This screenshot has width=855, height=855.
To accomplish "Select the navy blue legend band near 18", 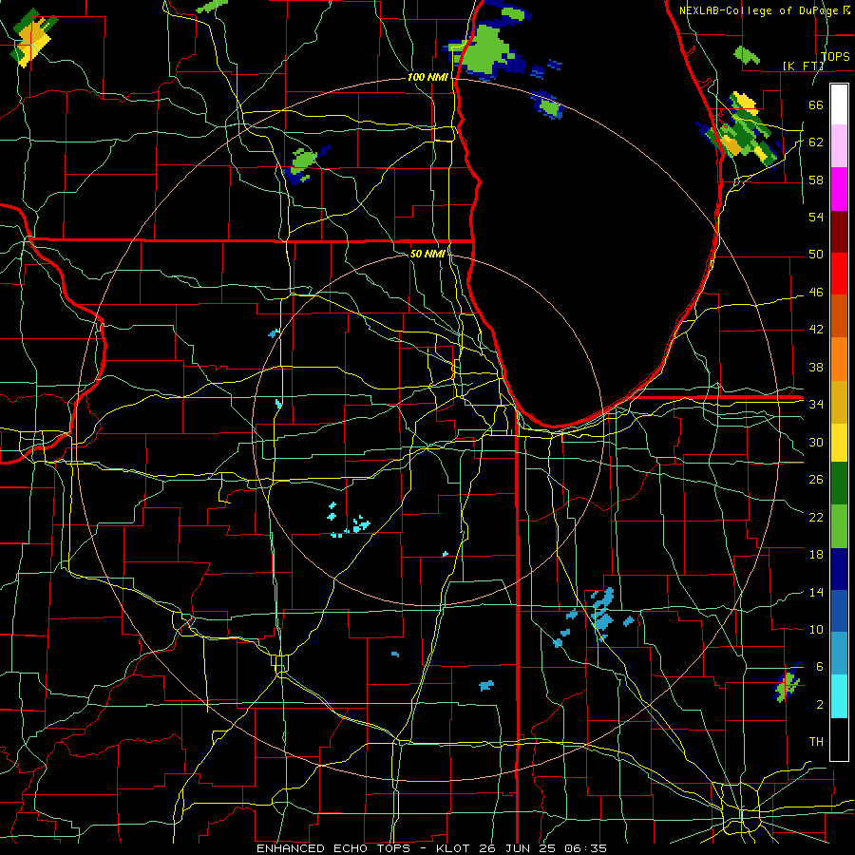I will pos(839,569).
